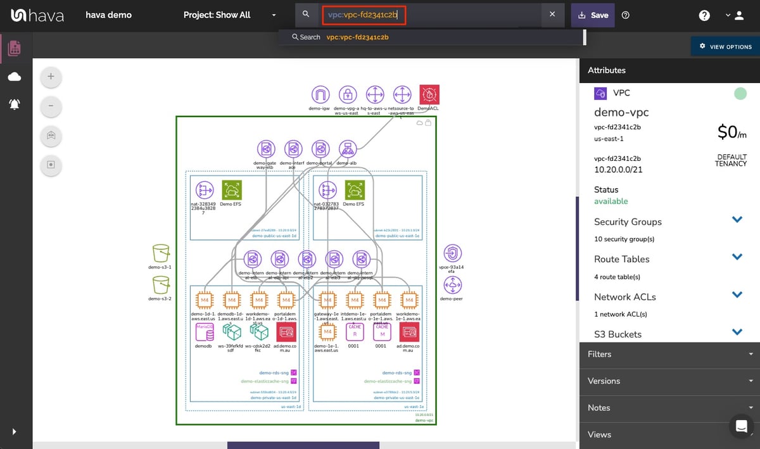Click the alerts bell icon in sidebar
This screenshot has width=760, height=449.
[x=14, y=103]
